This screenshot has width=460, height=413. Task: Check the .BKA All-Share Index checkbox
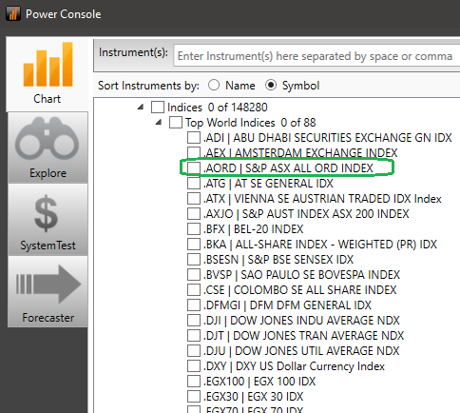[194, 245]
